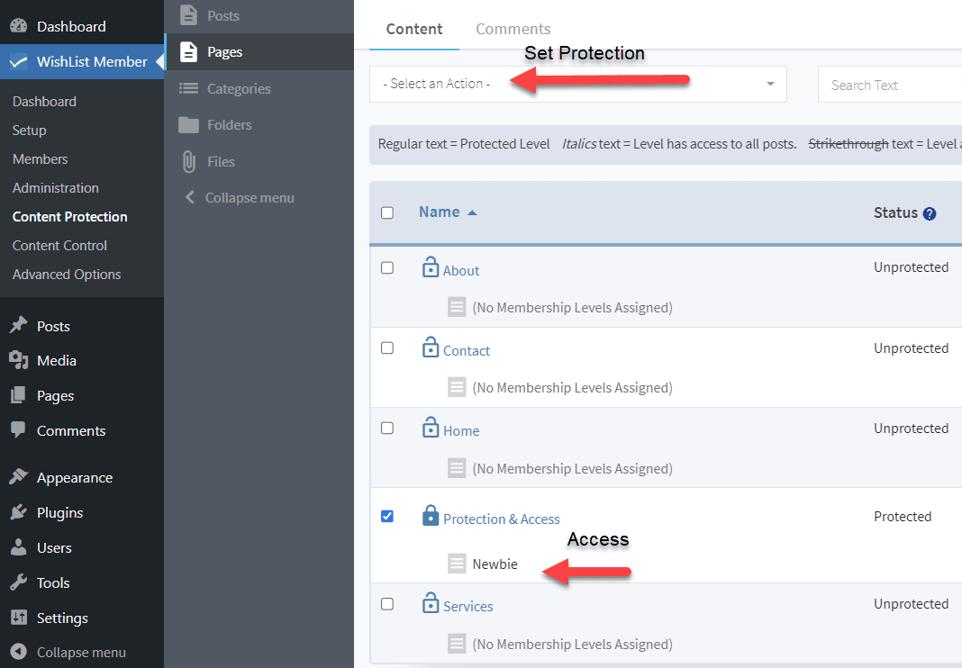Image resolution: width=962 pixels, height=668 pixels.
Task: Click the Posts pushpin icon in the WordPress menu
Action: click(x=18, y=325)
